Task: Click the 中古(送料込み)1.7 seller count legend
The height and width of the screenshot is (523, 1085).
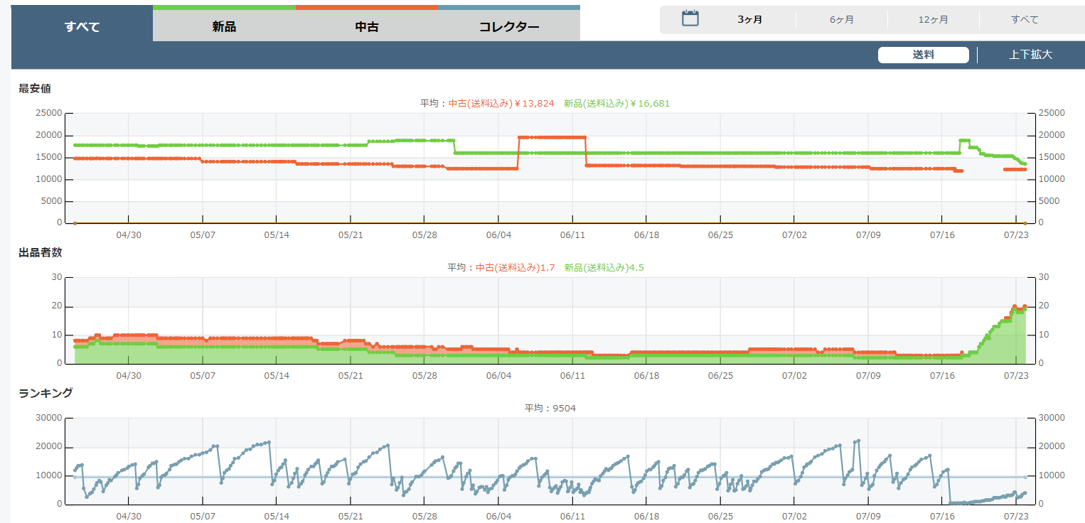Action: pyautogui.click(x=515, y=268)
